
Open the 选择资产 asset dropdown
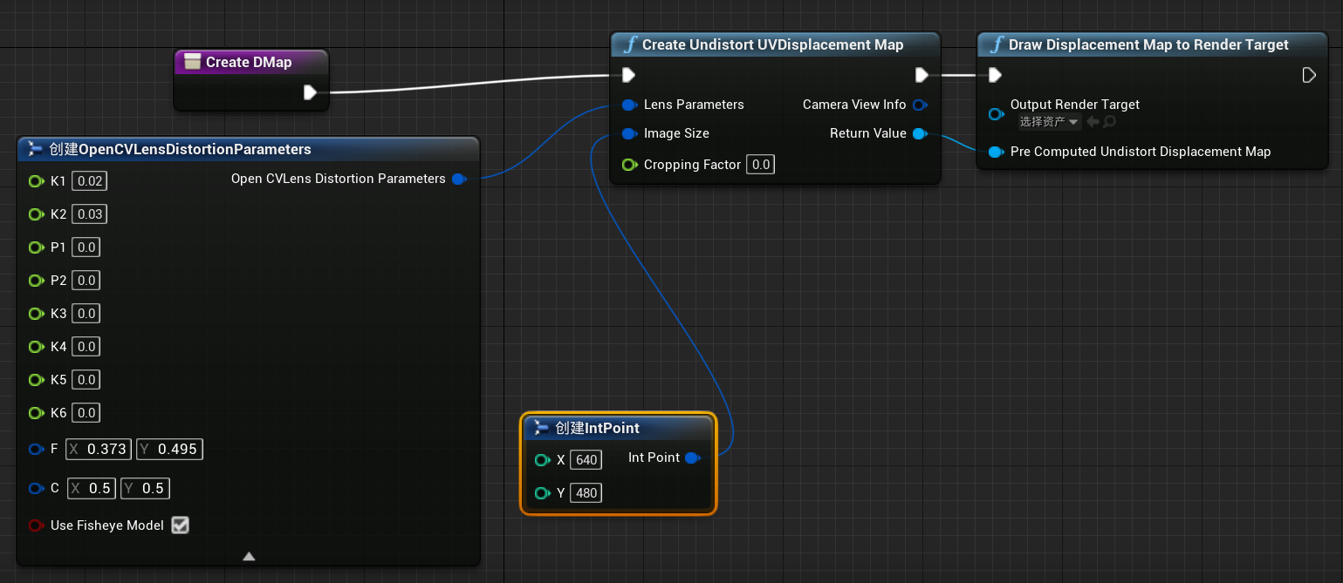pyautogui.click(x=1047, y=121)
